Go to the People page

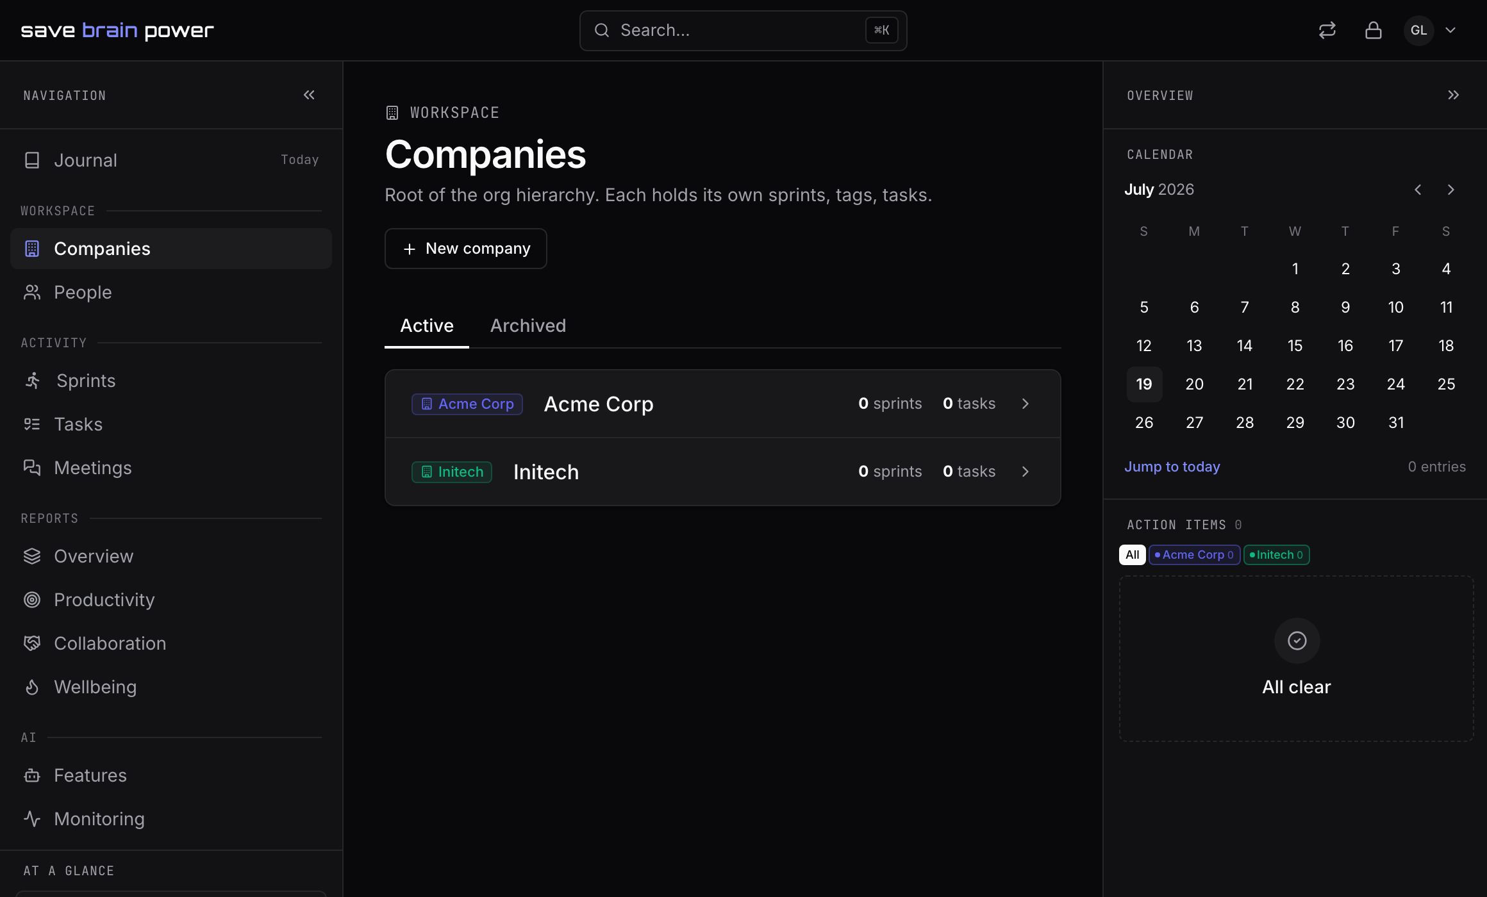171,292
